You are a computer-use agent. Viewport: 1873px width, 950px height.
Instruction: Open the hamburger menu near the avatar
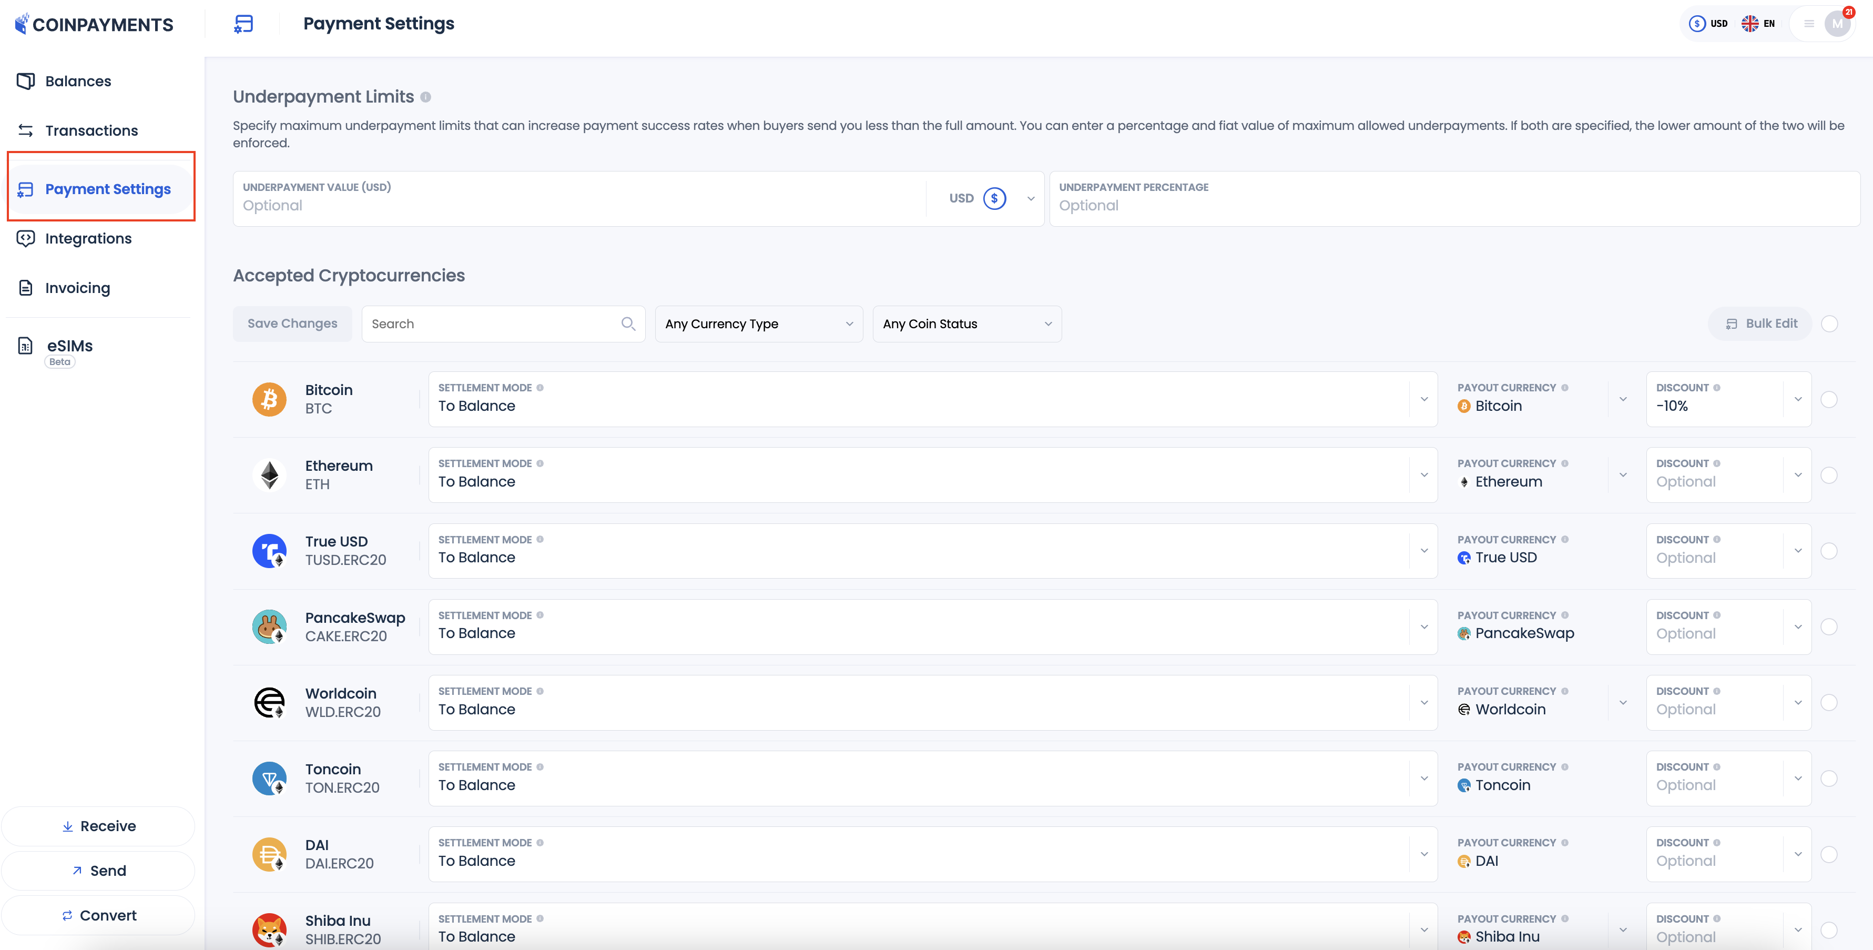click(1808, 23)
